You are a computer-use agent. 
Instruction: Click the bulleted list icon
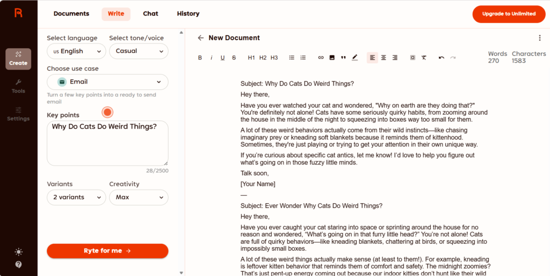[x=292, y=58]
